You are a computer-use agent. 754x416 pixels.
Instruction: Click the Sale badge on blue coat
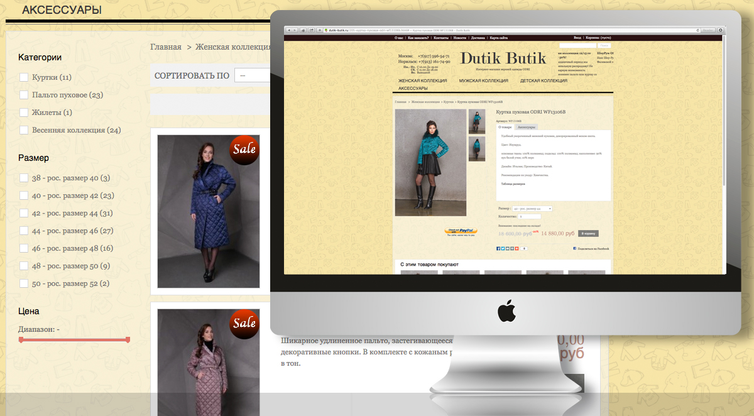tap(244, 150)
